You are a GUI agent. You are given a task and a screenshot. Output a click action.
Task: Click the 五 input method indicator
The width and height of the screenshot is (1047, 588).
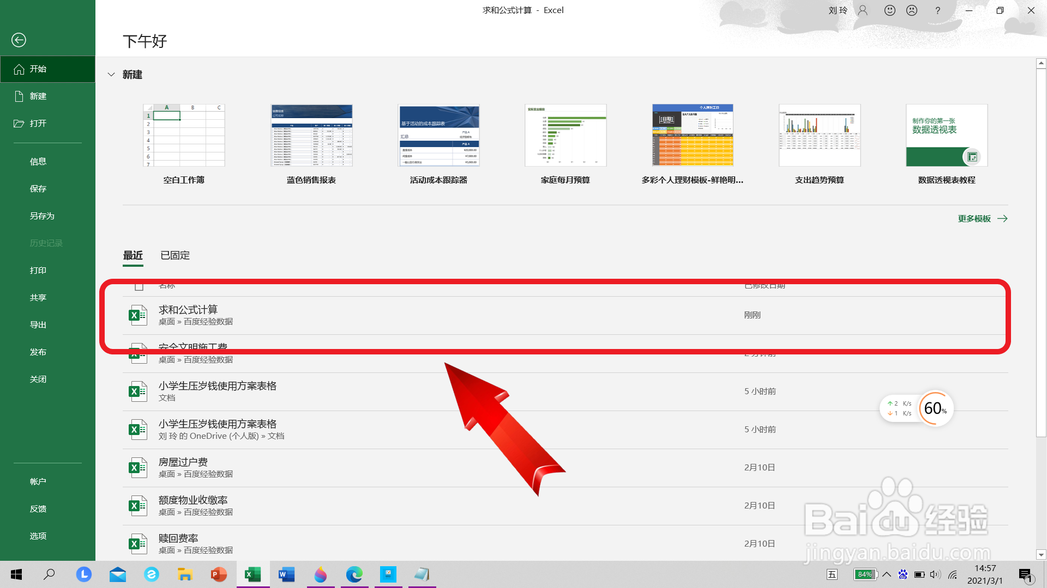pos(832,574)
